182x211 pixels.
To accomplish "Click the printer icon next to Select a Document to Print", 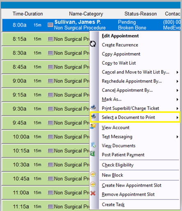I will tap(93, 116).
